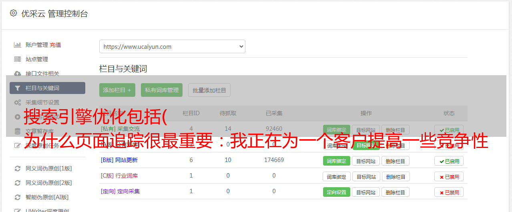Toggle 已启用 status for 网站更新 row
Viewport: 512px width, 212px height.
tap(449, 161)
